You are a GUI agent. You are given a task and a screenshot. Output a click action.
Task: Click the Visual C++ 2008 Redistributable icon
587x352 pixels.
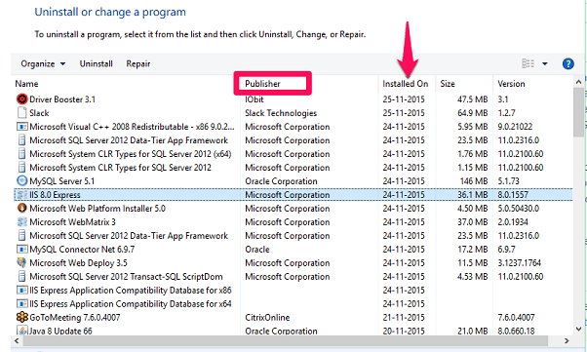tap(22, 127)
